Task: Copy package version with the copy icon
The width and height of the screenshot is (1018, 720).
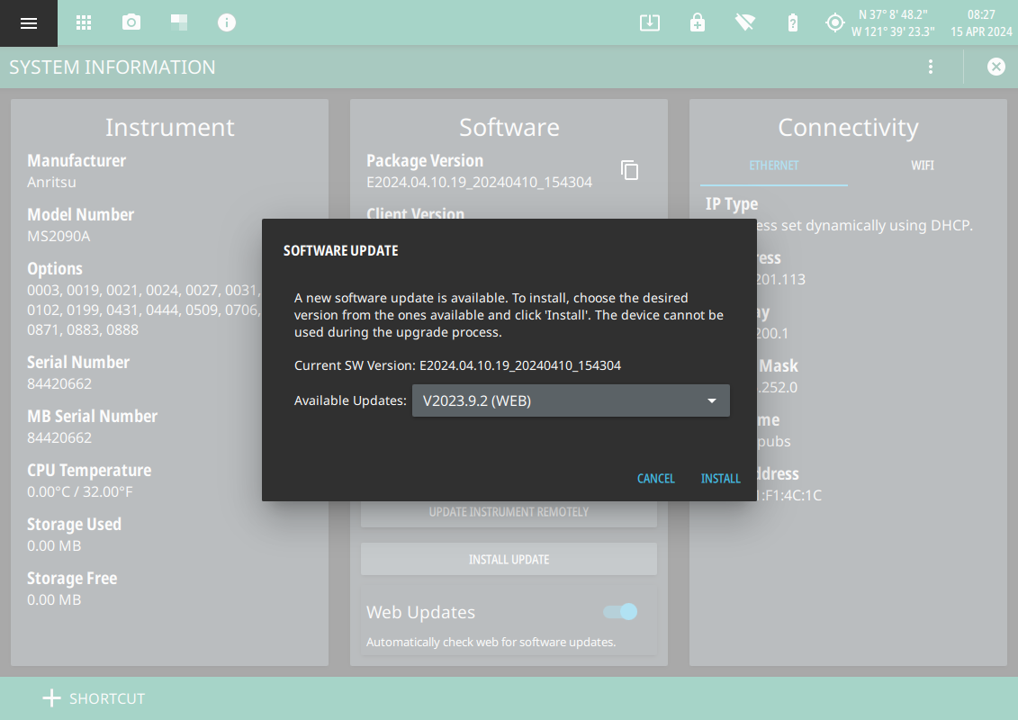Action: pos(630,170)
